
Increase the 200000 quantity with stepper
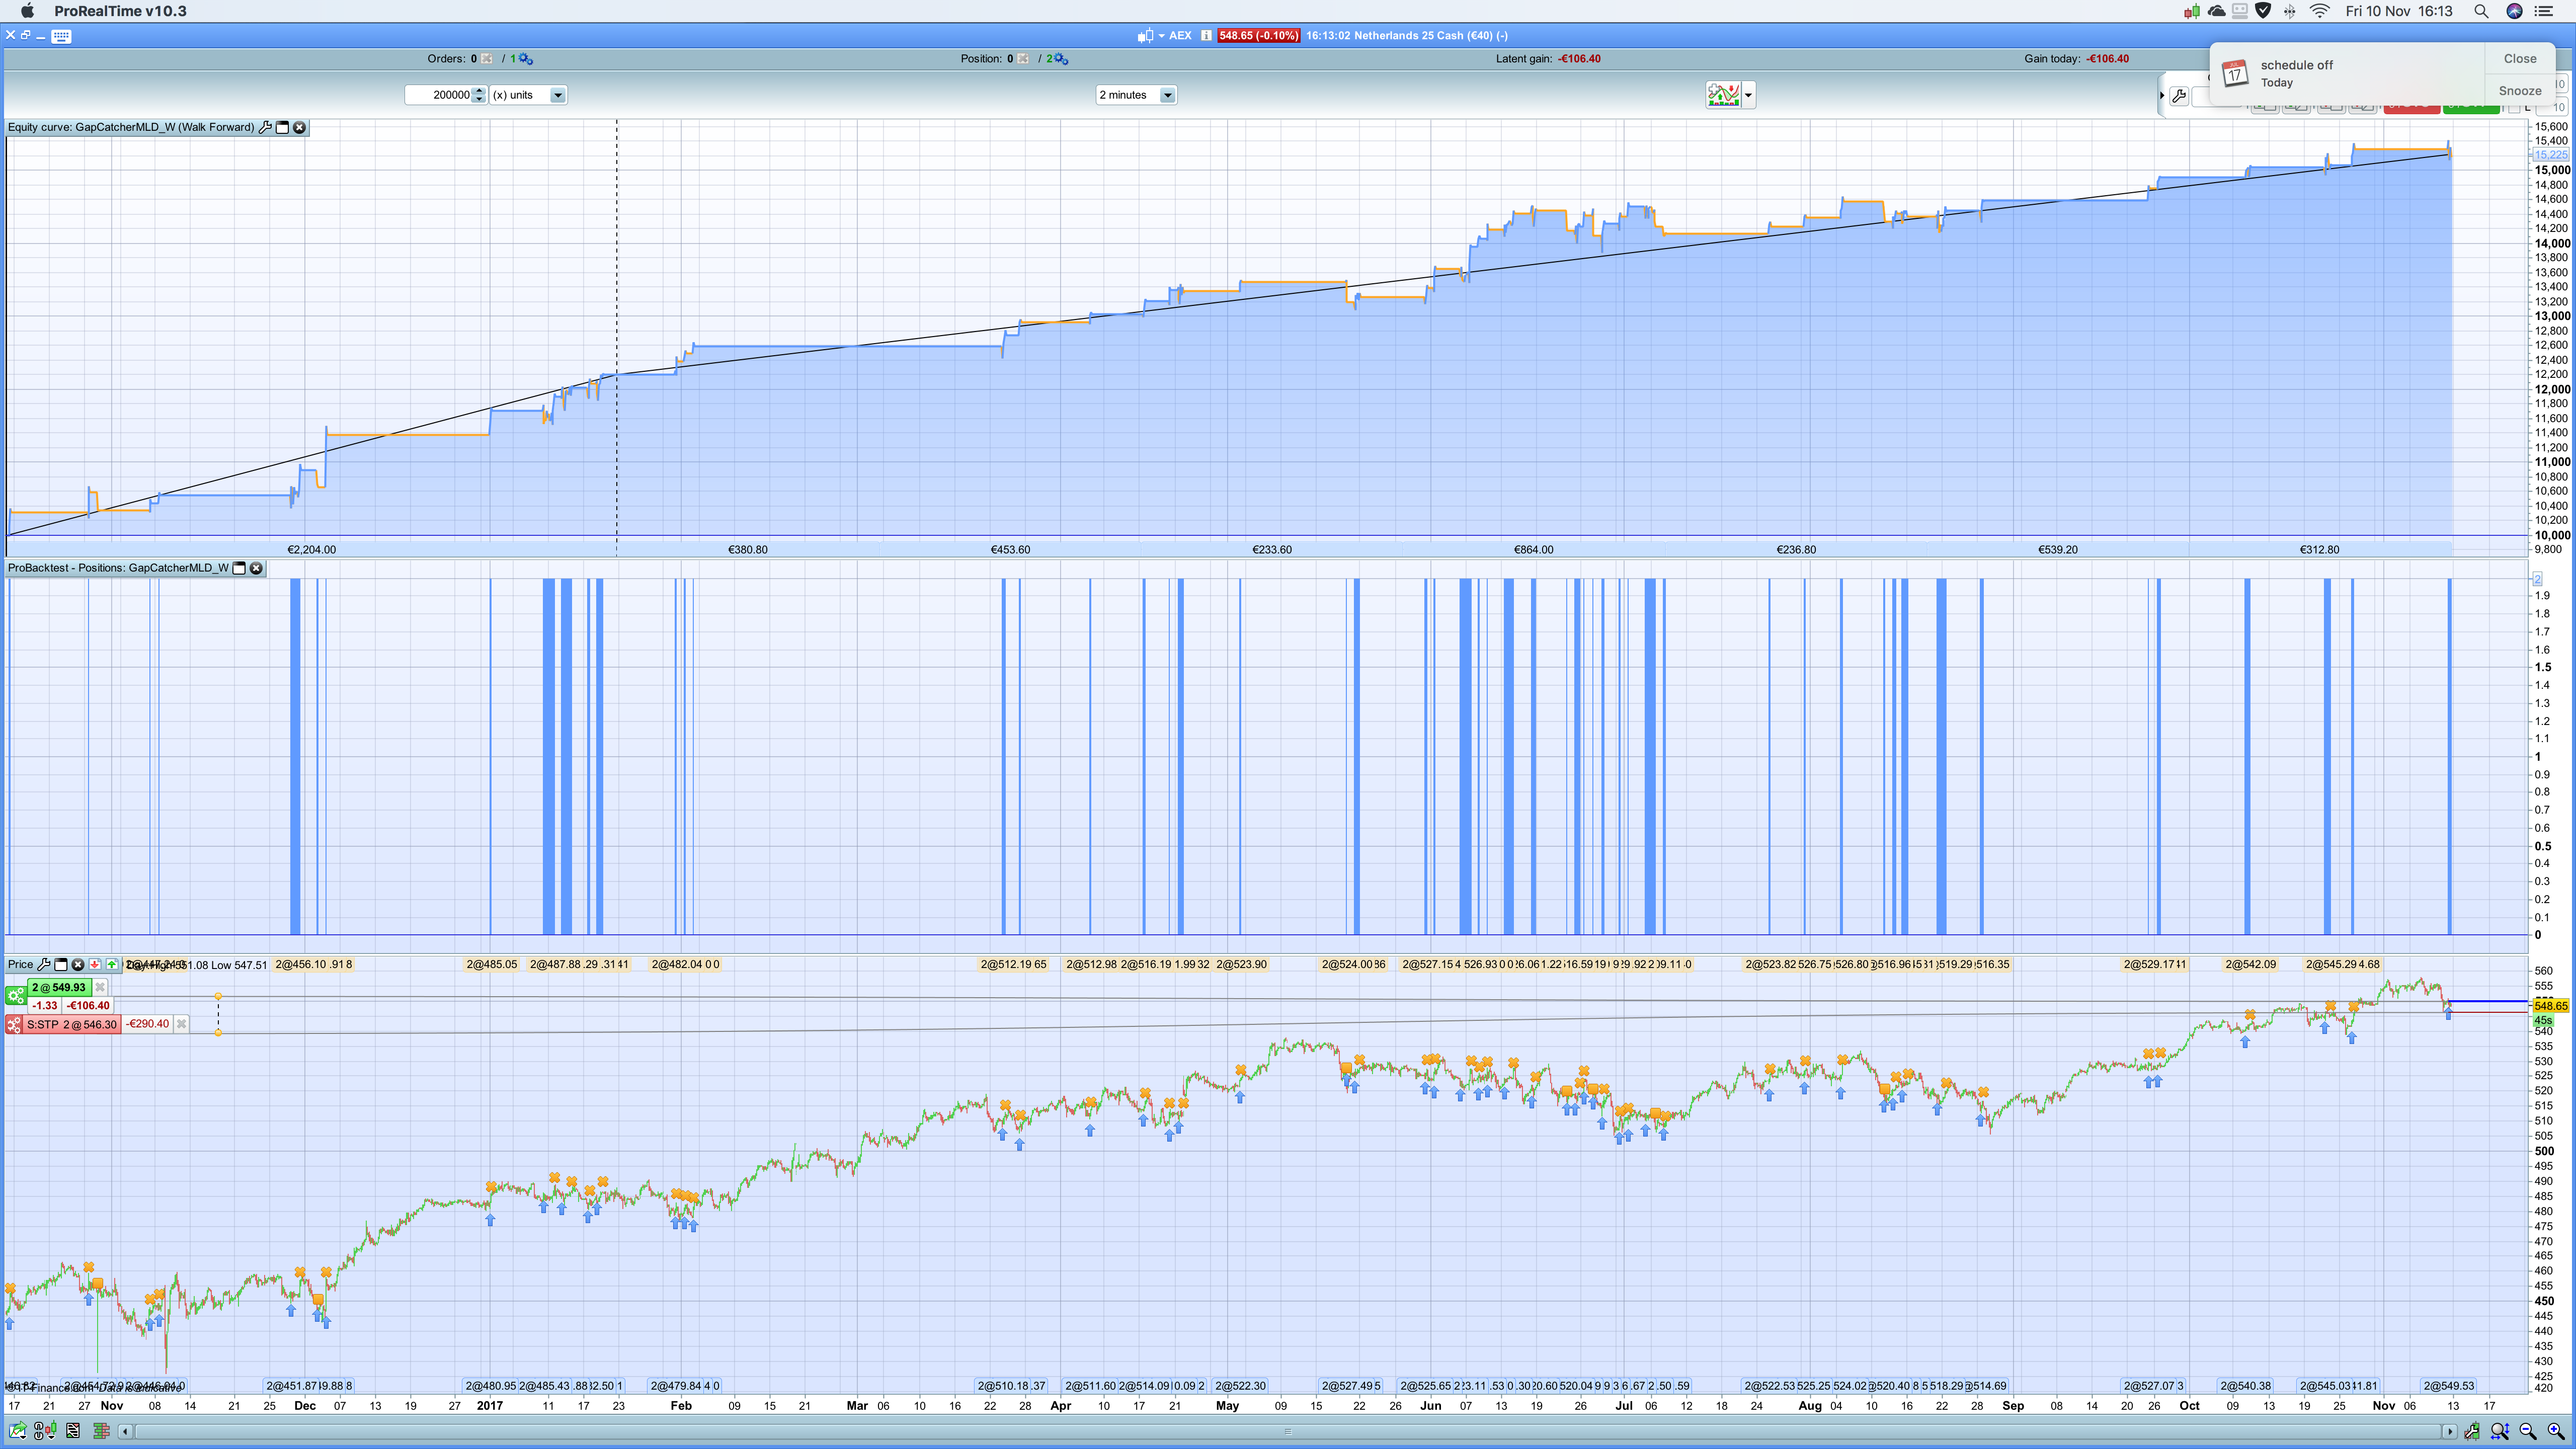tap(479, 91)
